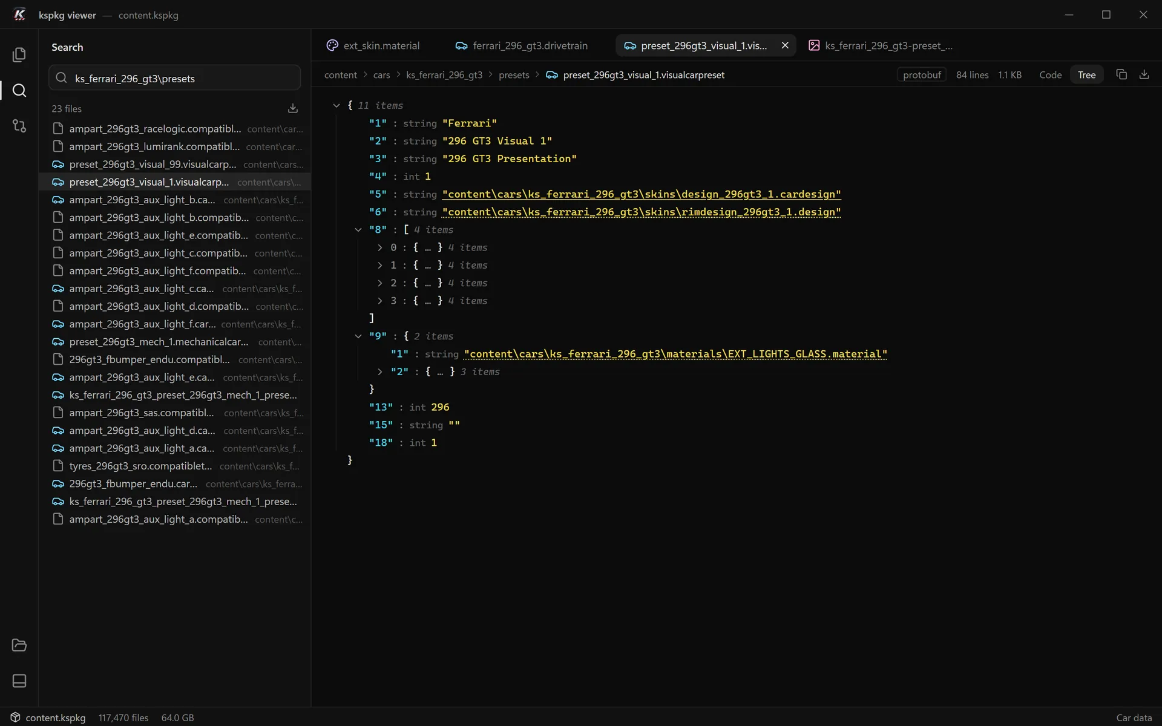Open 296gt3_fbumper_endu.compatibl... result
The width and height of the screenshot is (1162, 726).
[x=174, y=359]
